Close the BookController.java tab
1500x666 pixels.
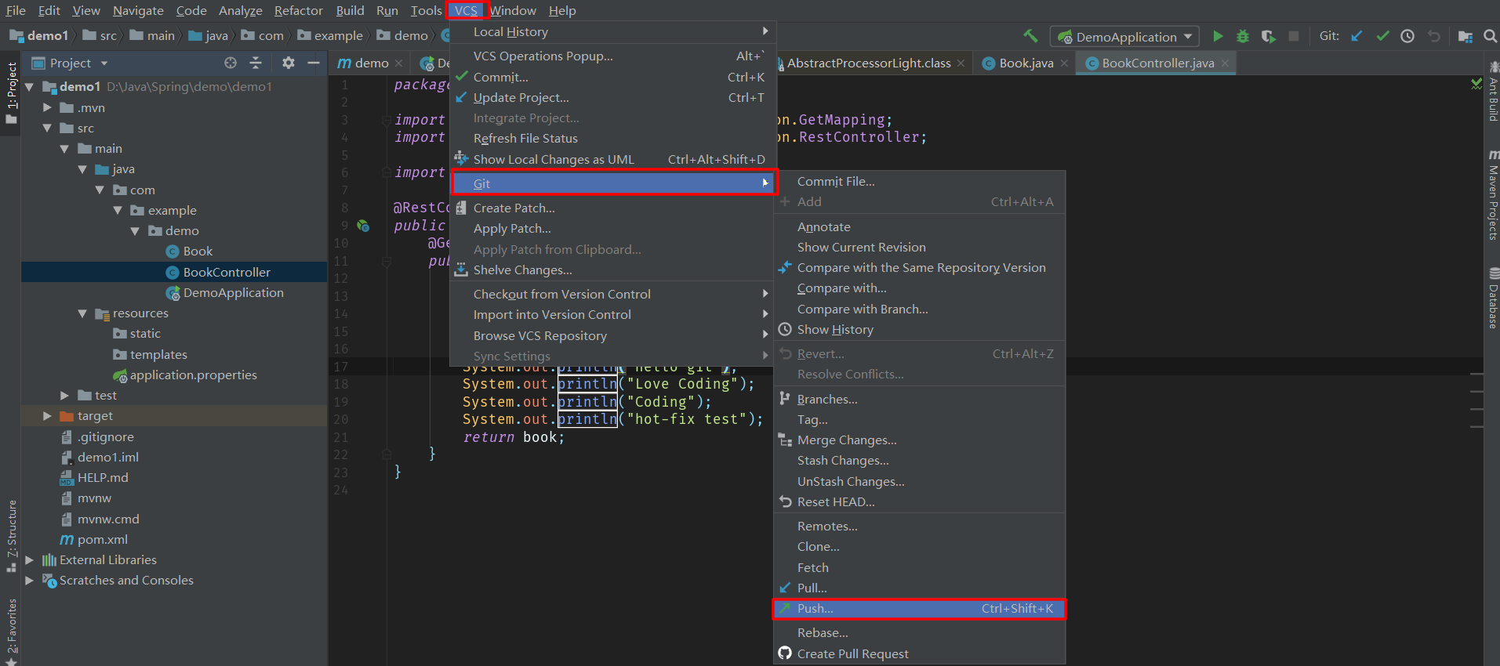pyautogui.click(x=1225, y=63)
